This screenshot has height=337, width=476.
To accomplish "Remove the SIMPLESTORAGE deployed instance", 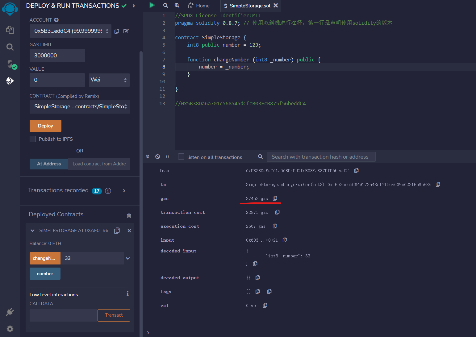I will coord(129,231).
